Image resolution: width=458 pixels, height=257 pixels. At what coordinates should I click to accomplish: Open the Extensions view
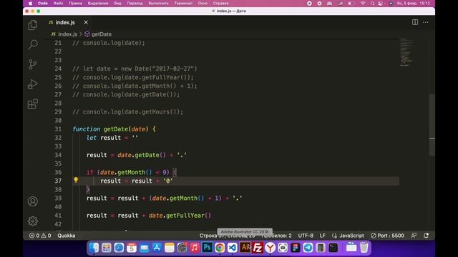pos(33,104)
